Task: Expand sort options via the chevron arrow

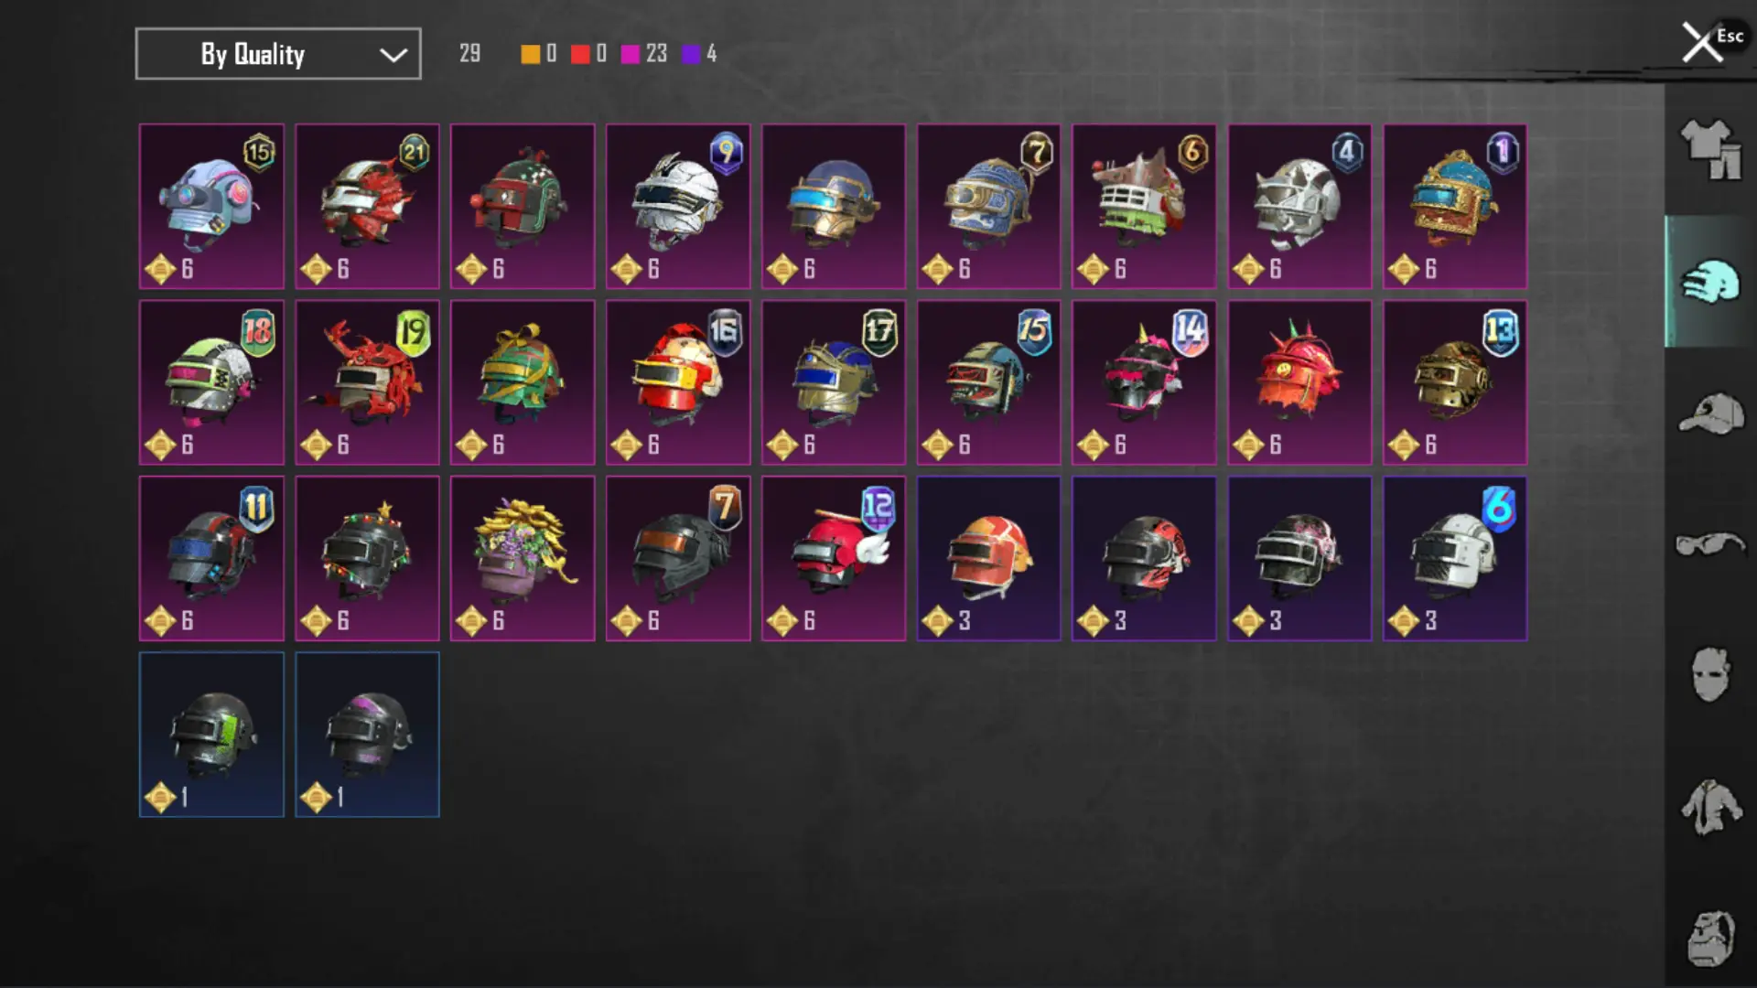Action: [x=393, y=55]
